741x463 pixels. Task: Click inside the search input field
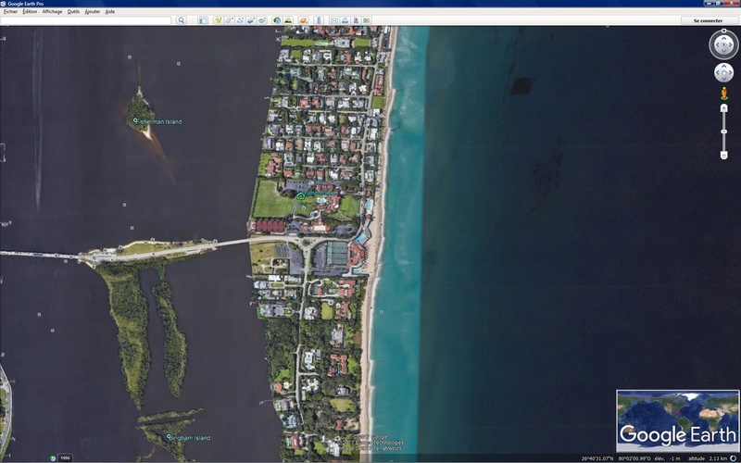[x=85, y=20]
